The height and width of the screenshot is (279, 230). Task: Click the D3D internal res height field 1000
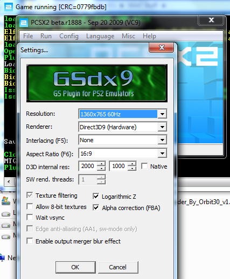(119, 166)
